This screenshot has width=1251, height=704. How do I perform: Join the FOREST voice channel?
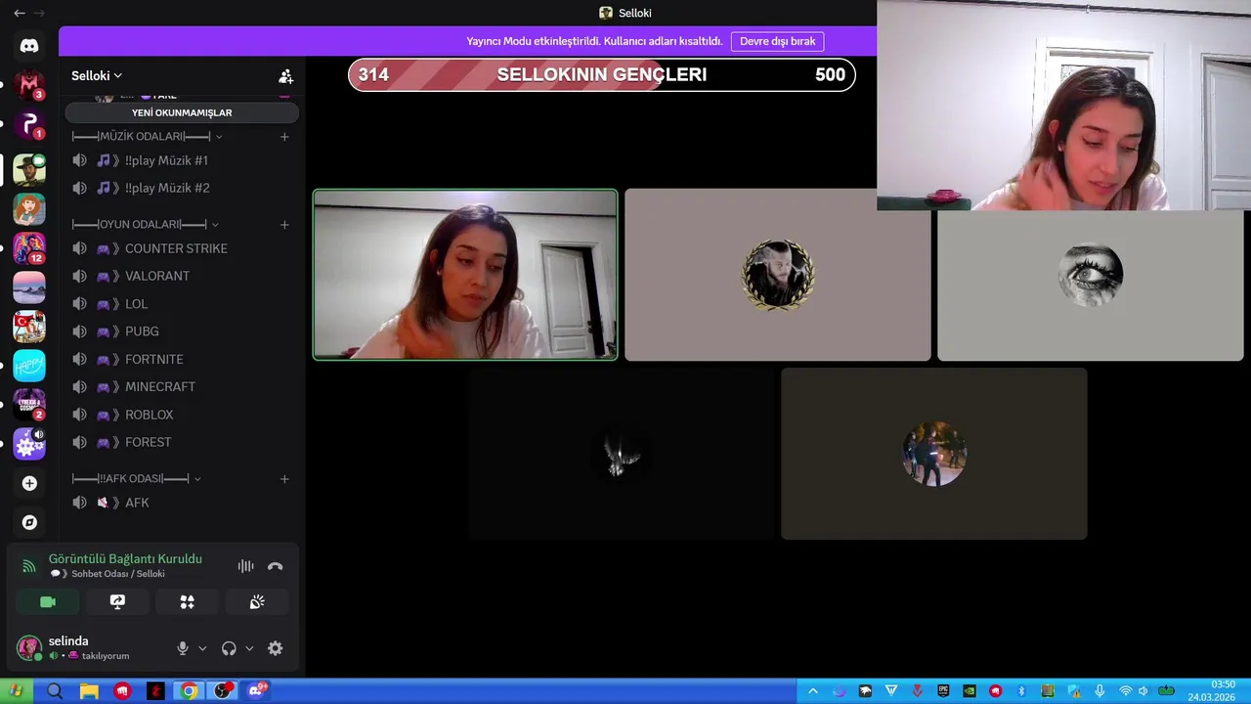[x=182, y=442]
